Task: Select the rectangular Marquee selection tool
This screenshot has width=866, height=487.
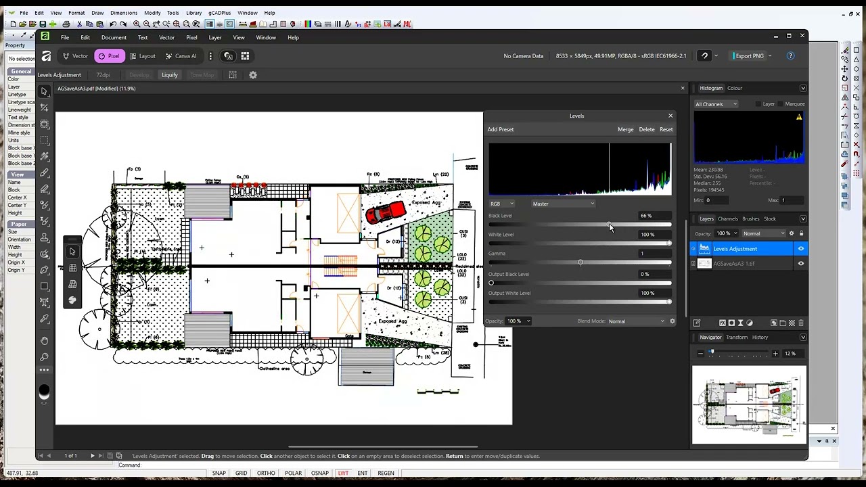Action: [44, 140]
